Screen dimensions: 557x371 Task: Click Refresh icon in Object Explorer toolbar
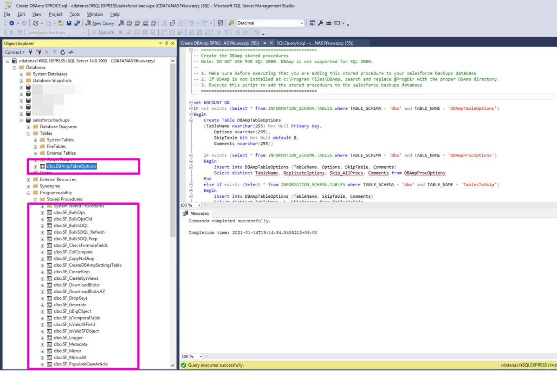[63, 52]
